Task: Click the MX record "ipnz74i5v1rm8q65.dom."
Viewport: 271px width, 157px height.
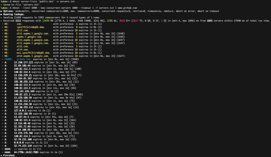Action: click(x=31, y=27)
